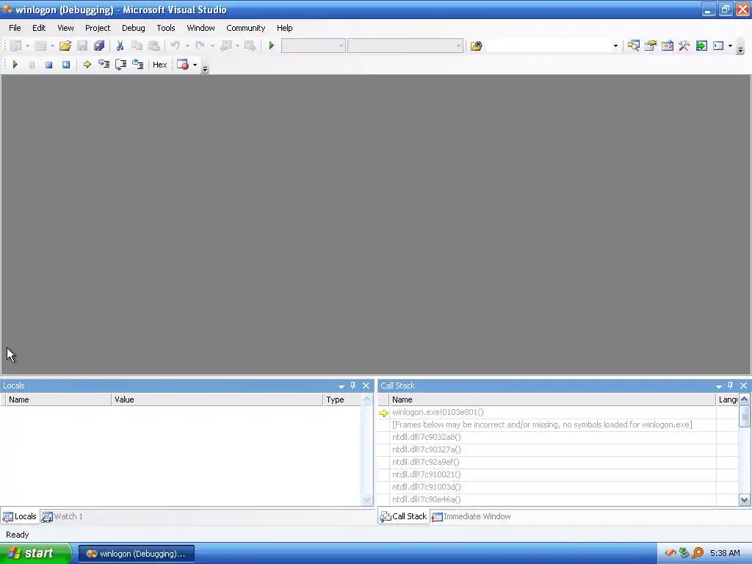This screenshot has width=752, height=564.
Task: Close the Locals panel
Action: click(x=366, y=386)
